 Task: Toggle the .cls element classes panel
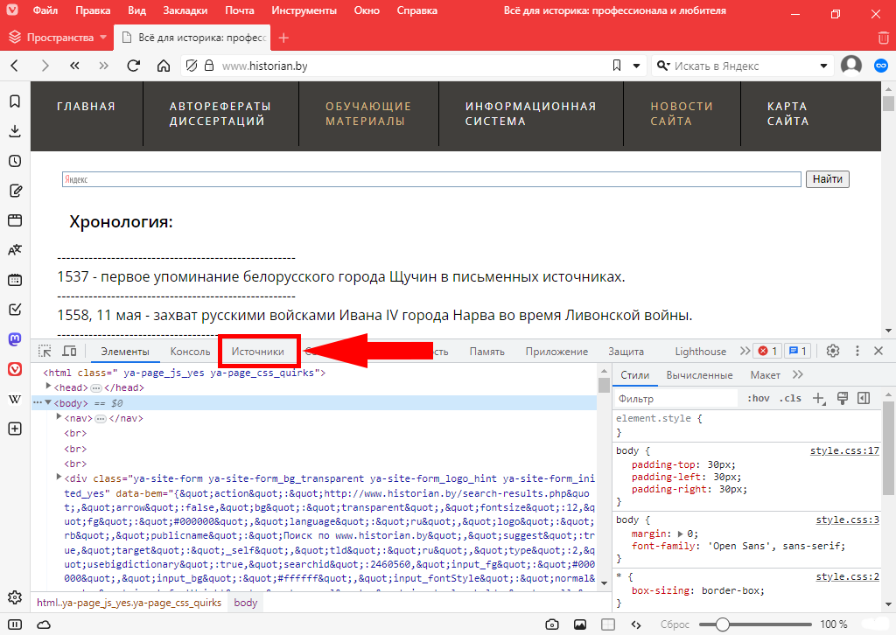click(791, 399)
